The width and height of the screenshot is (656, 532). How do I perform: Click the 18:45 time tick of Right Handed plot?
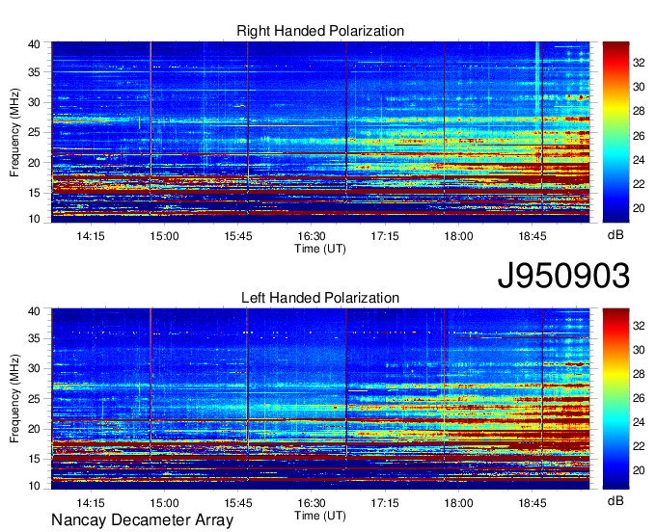coord(533,236)
